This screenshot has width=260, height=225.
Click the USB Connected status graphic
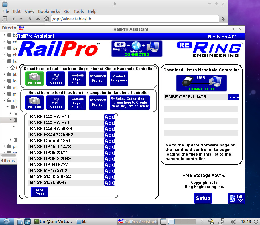pyautogui.click(x=201, y=83)
